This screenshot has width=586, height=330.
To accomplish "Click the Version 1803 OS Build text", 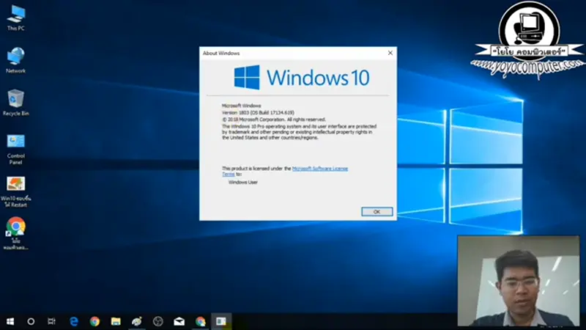I will [258, 113].
